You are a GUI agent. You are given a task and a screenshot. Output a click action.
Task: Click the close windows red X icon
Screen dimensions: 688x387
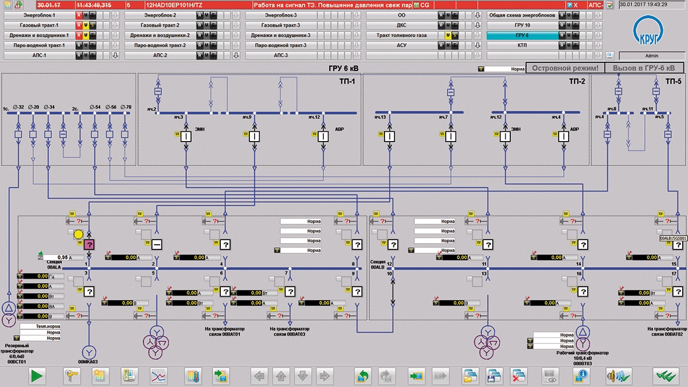518,376
